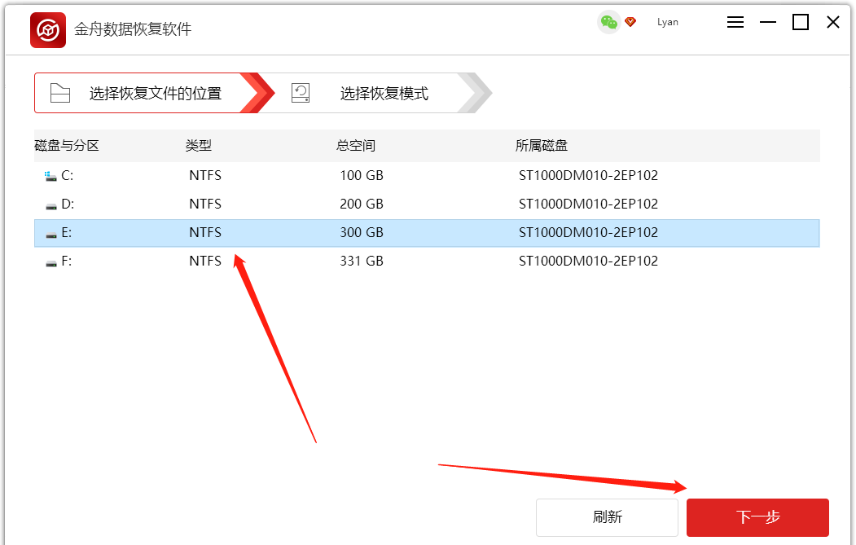
Task: Select the E: partition label
Action: point(67,232)
